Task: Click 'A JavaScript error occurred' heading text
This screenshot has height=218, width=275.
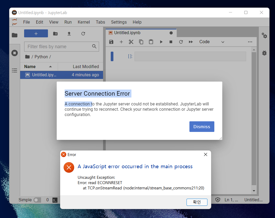Action: [x=135, y=166]
